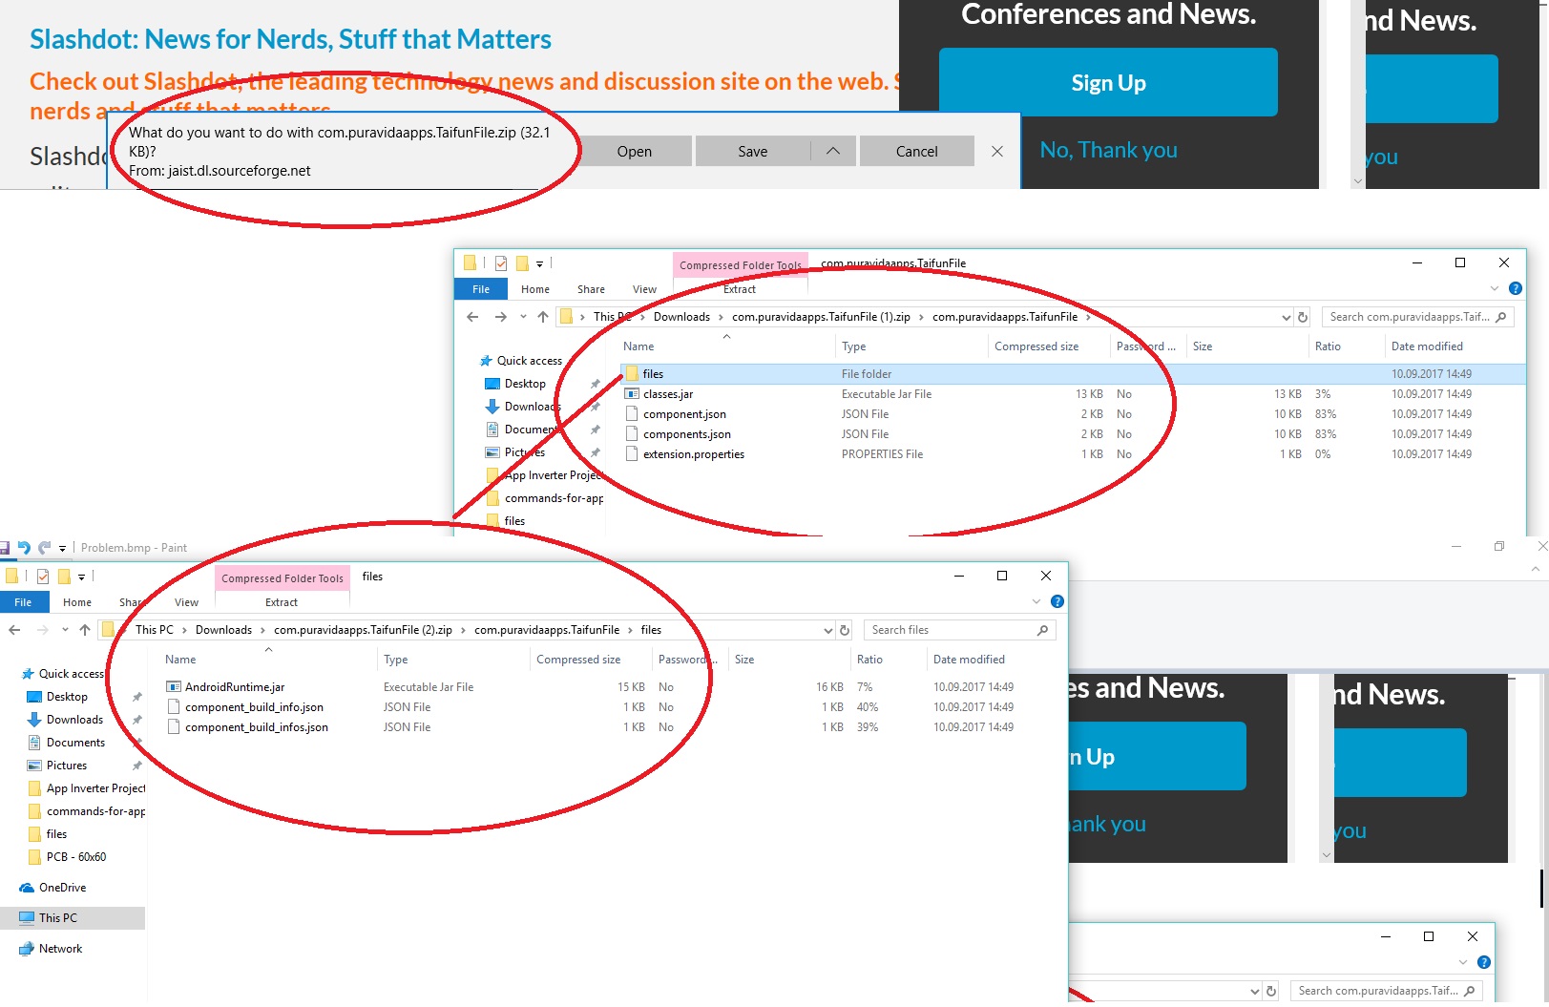Viewport: 1549px width, 1007px height.
Task: Click the search magnifier in the files window
Action: coord(1043,630)
